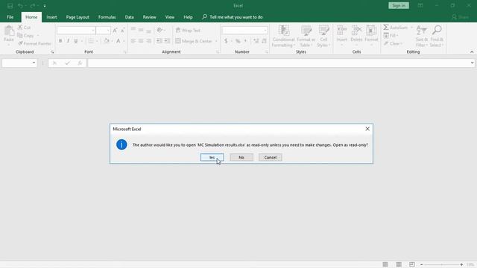This screenshot has height=268, width=477.
Task: Click the Sign in button
Action: click(399, 5)
